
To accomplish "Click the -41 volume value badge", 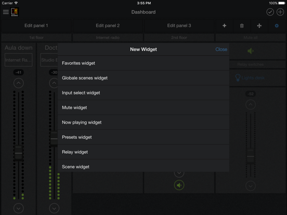I will (19, 72).
